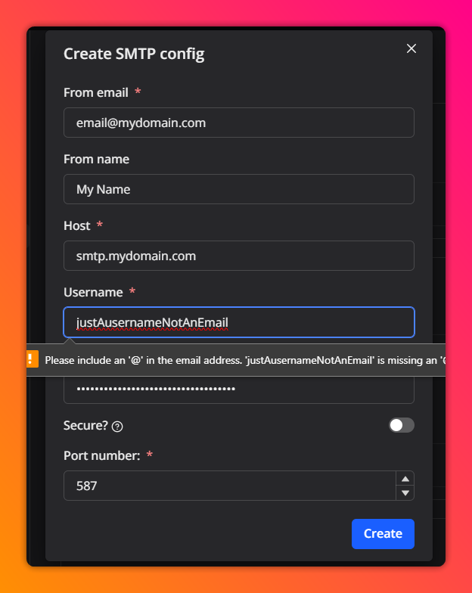This screenshot has width=472, height=593.
Task: Click the 'From email' label
Action: pyautogui.click(x=95, y=92)
